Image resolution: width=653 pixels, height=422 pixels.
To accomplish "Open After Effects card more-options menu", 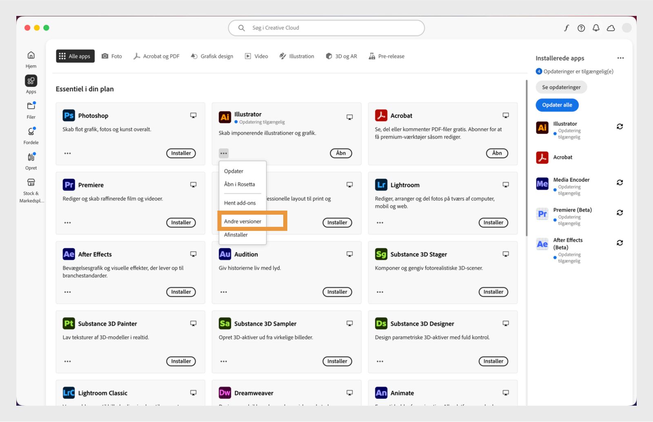I will [67, 292].
